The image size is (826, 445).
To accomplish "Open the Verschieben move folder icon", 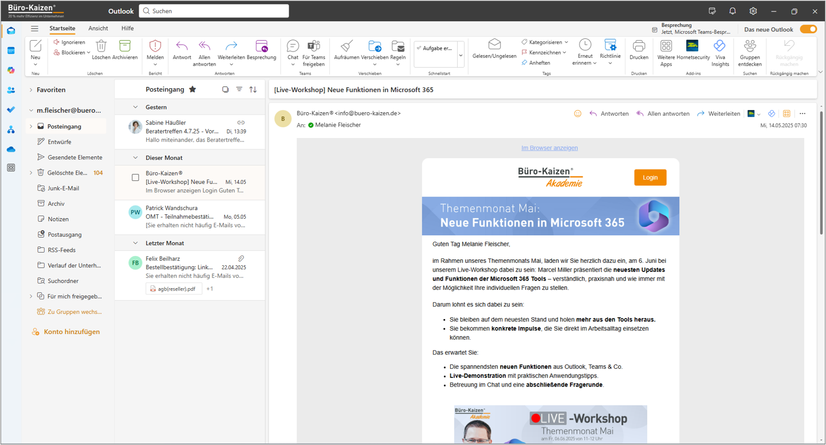I will [x=375, y=46].
